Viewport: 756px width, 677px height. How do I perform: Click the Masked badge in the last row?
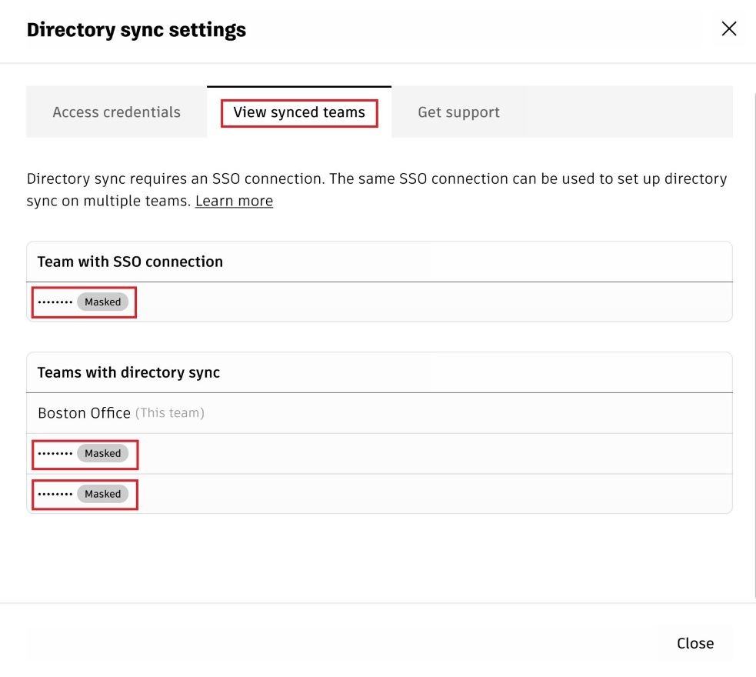click(x=102, y=494)
